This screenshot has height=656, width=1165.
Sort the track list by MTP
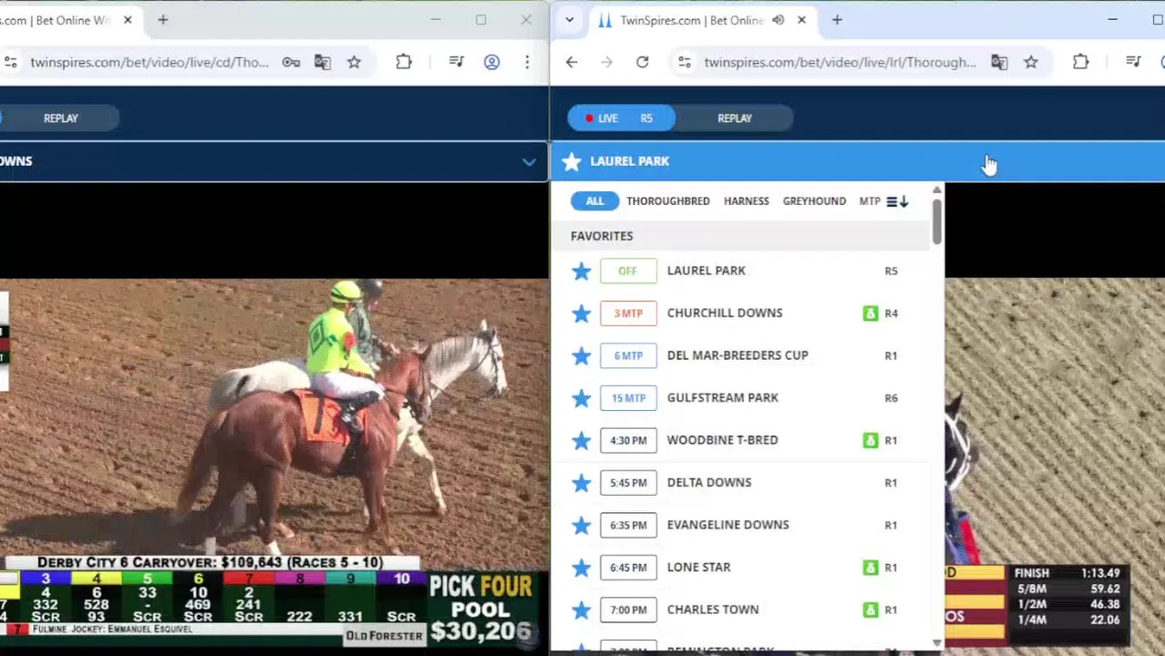870,201
